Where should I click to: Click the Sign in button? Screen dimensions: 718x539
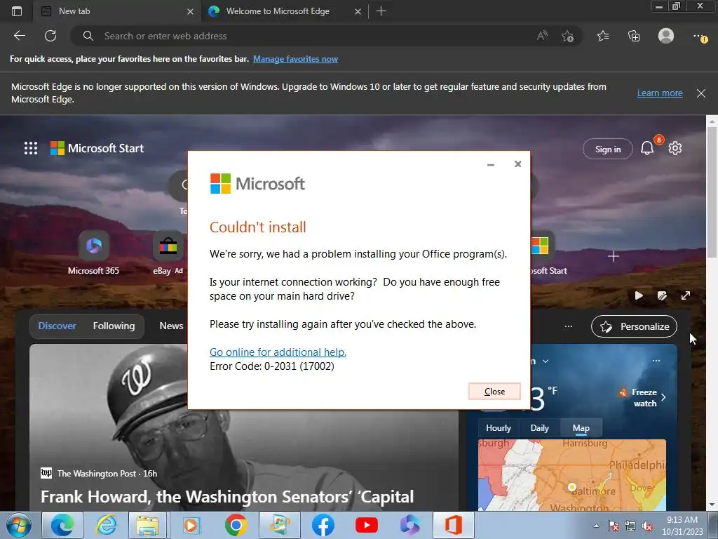pos(608,149)
